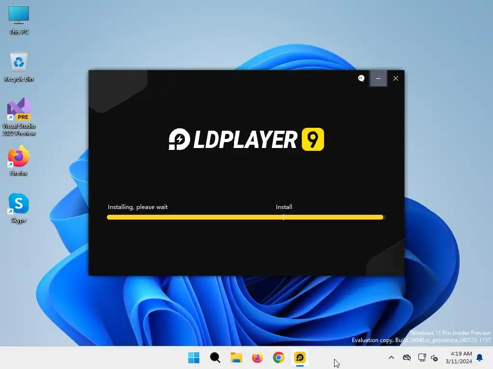
Task: Select the This PC desktop icon
Action: (19, 20)
